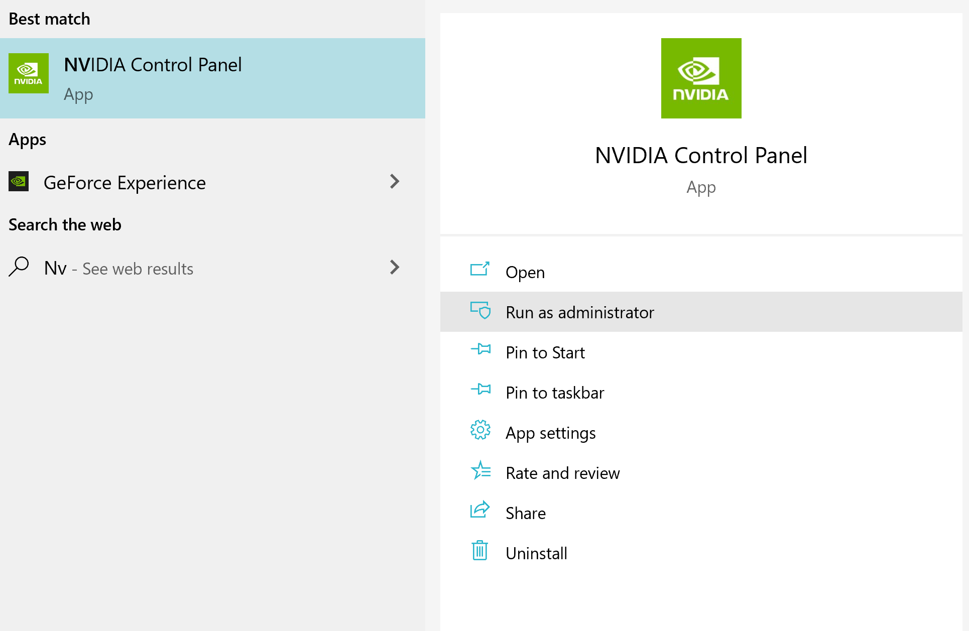The width and height of the screenshot is (969, 631).
Task: Choose Rate and review entry
Action: point(701,472)
